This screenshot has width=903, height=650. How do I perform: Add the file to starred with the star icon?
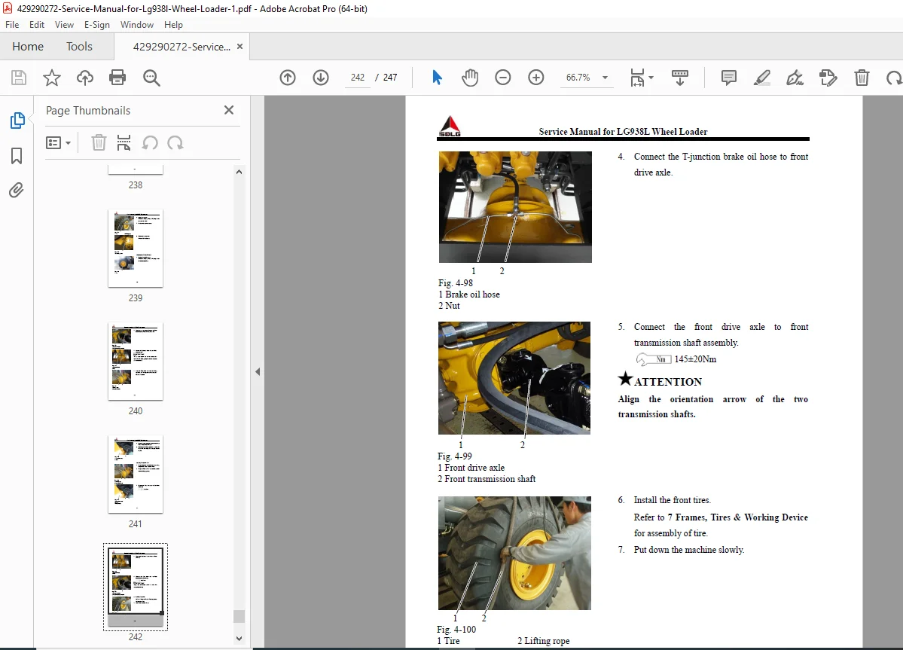coord(52,78)
